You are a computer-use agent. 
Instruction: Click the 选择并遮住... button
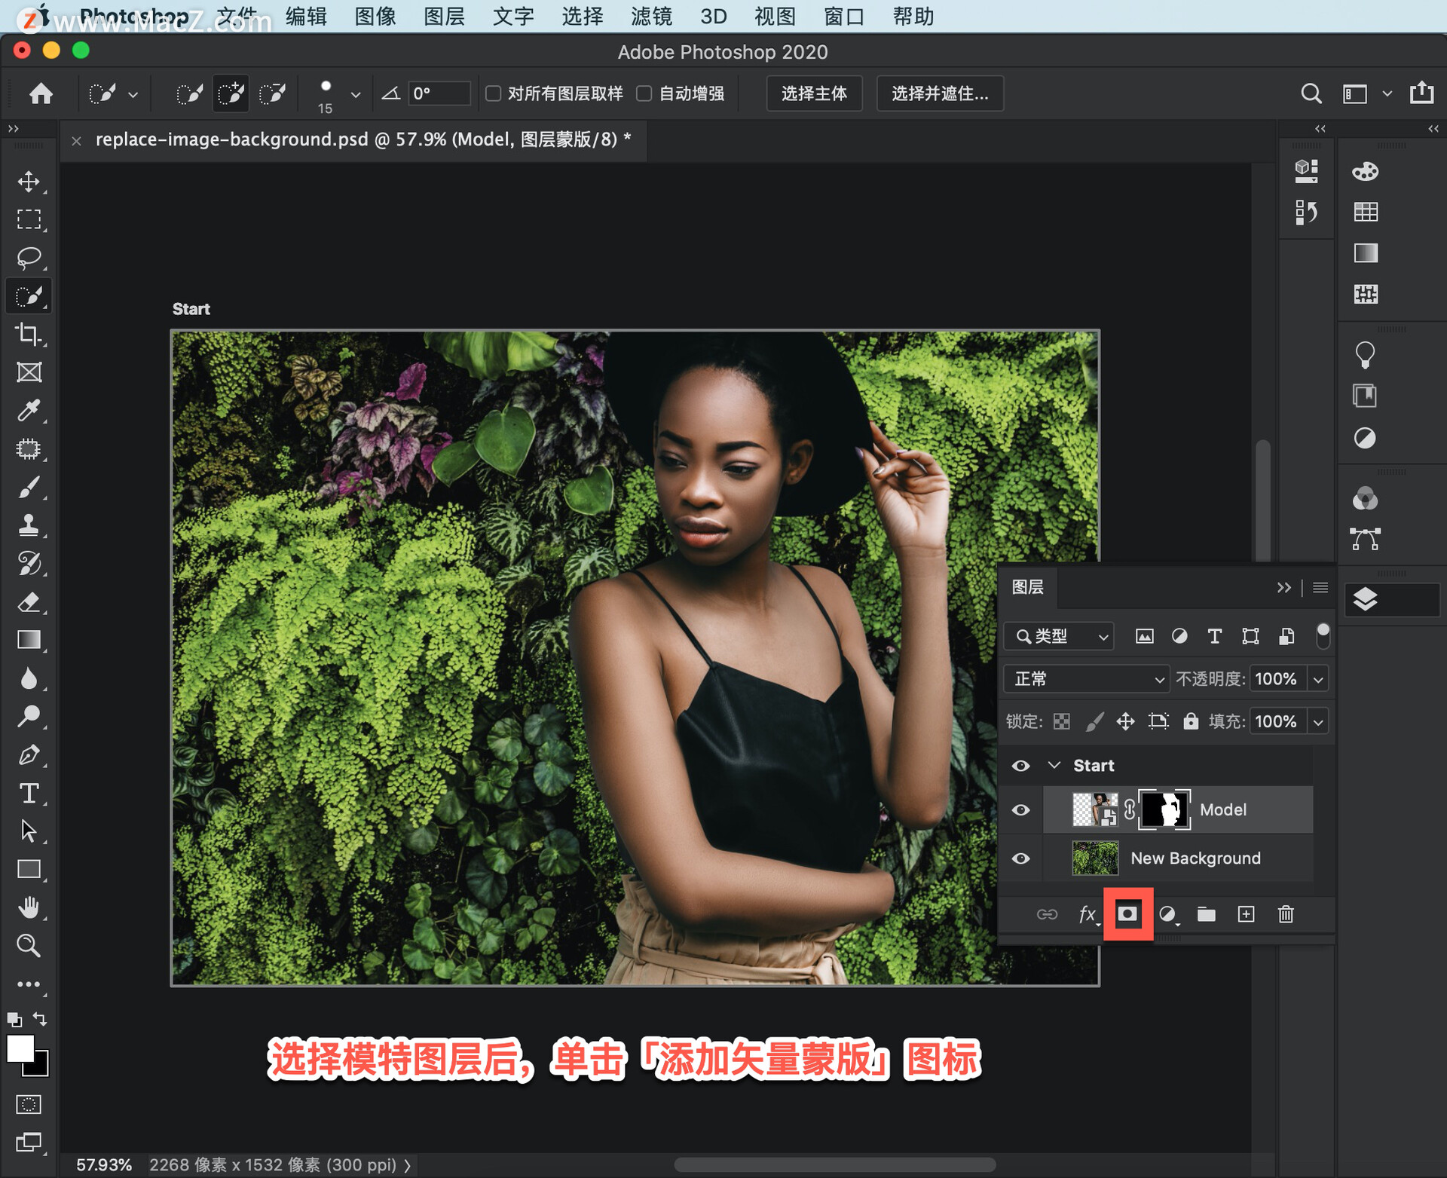pyautogui.click(x=939, y=93)
